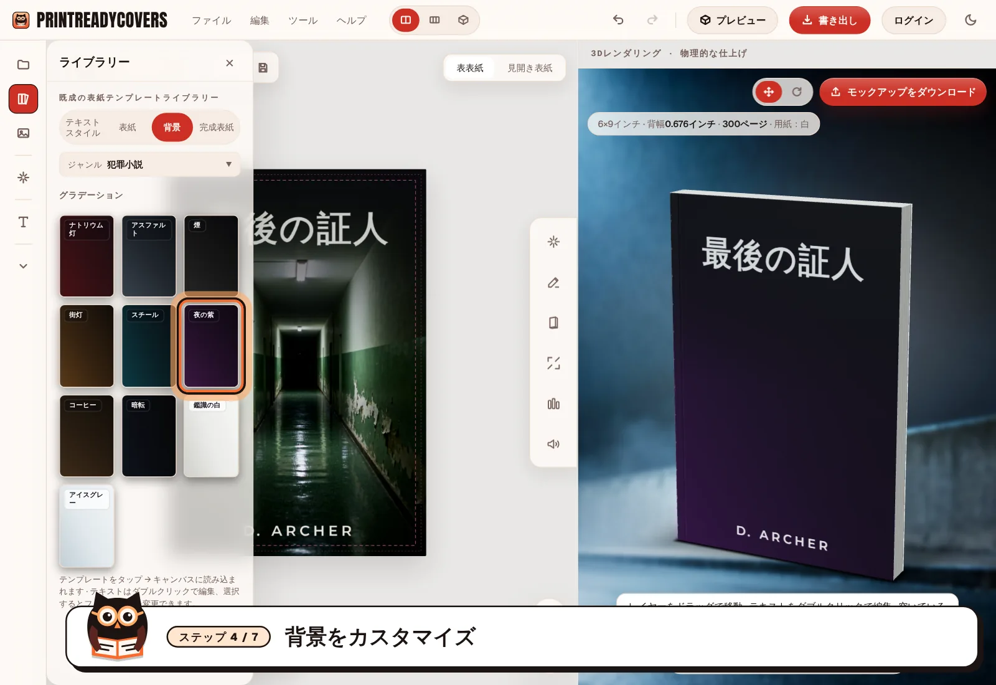Click the expand corners icon in floating toolbar

(553, 363)
